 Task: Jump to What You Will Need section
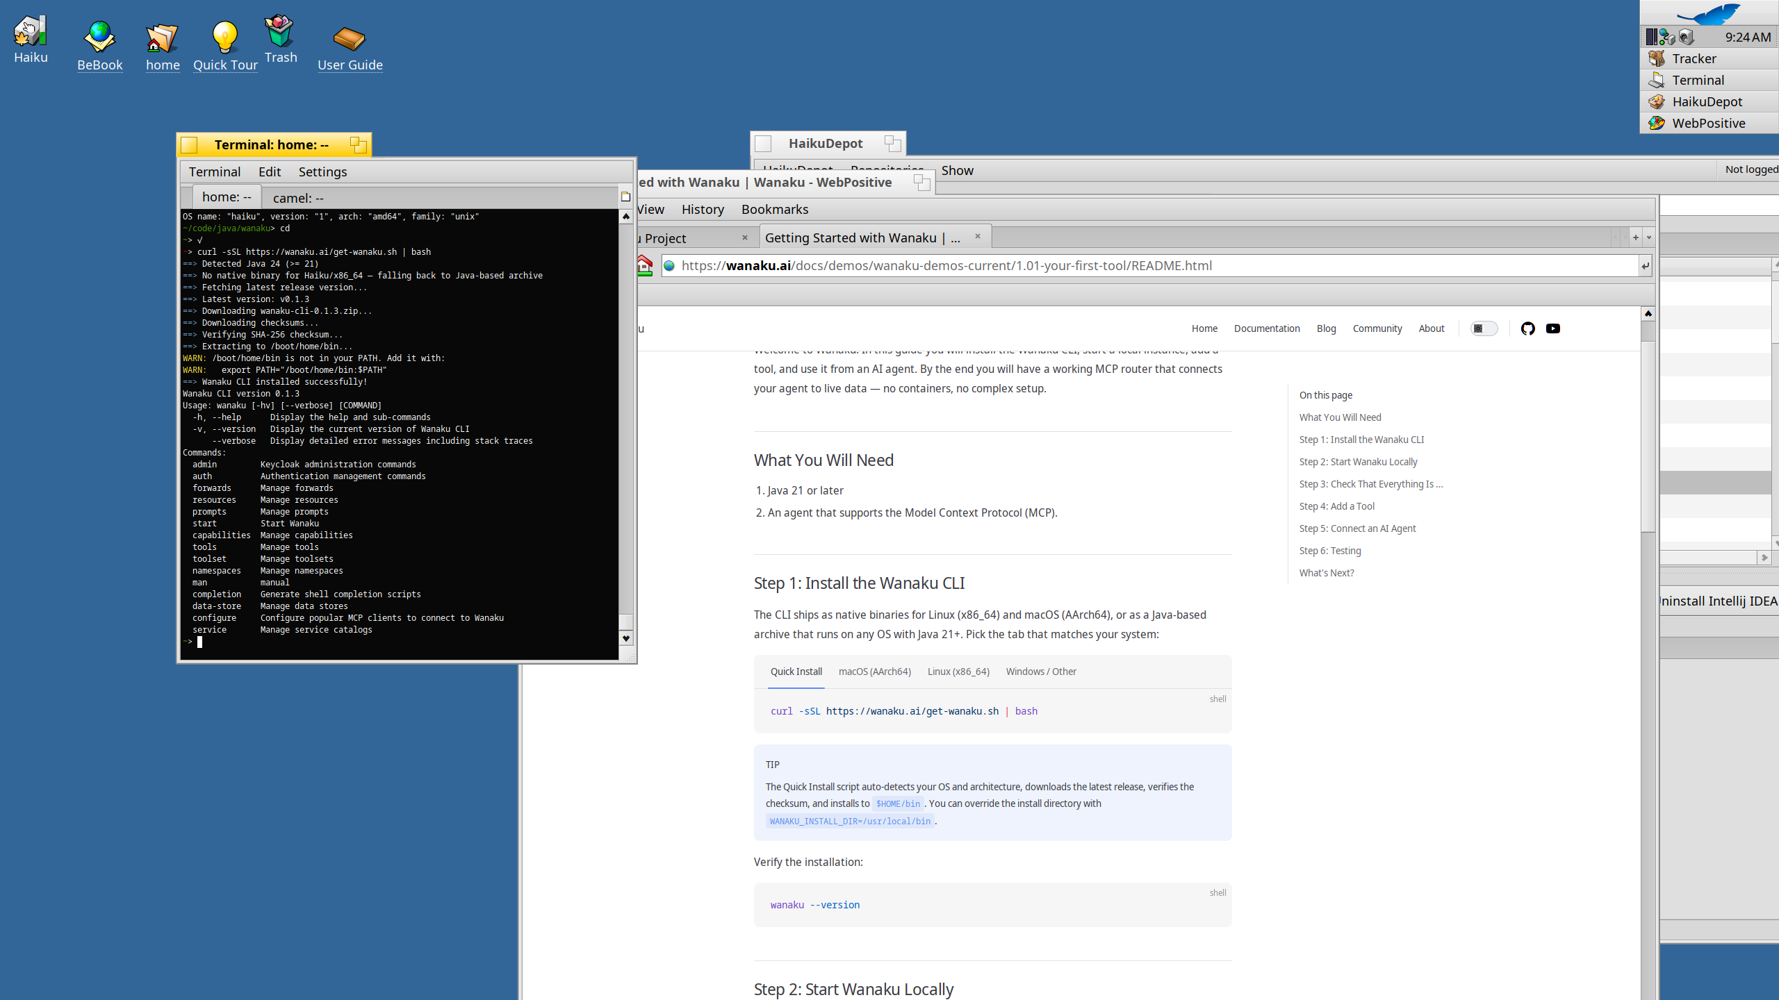point(1340,417)
